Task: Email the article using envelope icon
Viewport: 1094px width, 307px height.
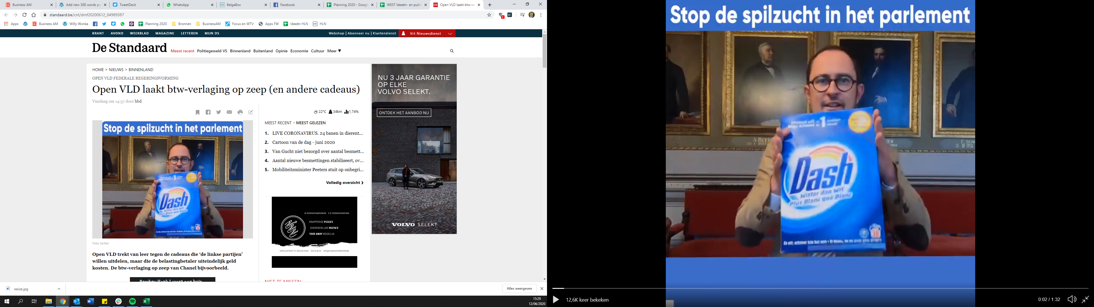Action: tap(229, 112)
